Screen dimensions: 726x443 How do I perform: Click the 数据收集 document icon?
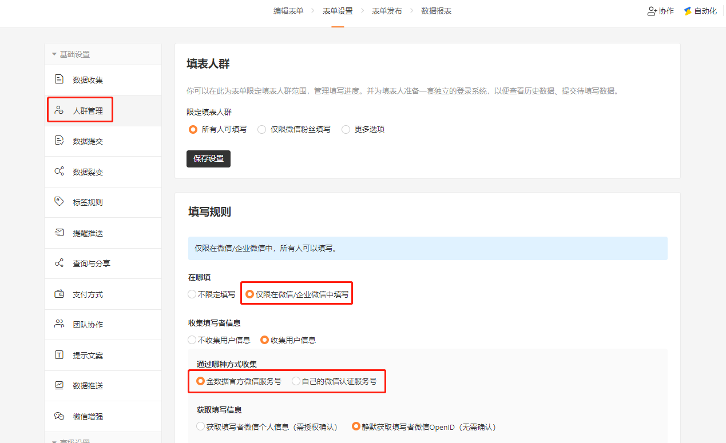coord(59,79)
